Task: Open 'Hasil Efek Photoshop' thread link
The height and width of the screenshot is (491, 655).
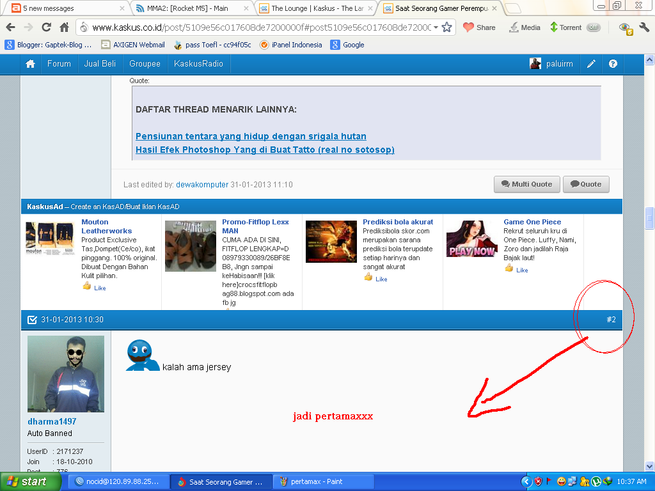Action: [x=265, y=150]
